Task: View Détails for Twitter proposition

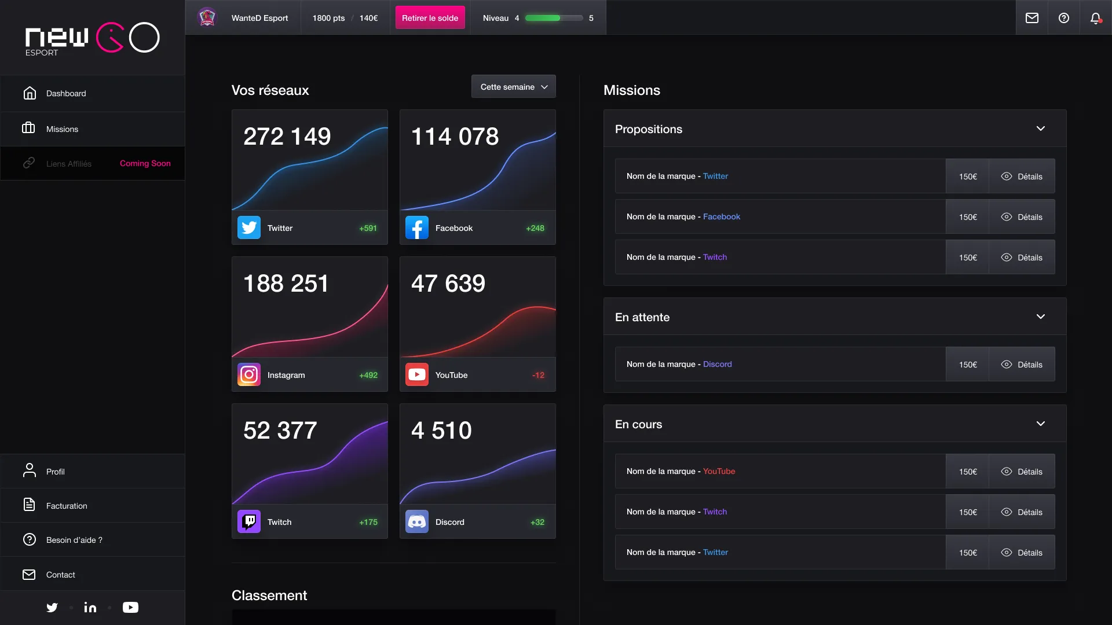Action: [1022, 176]
